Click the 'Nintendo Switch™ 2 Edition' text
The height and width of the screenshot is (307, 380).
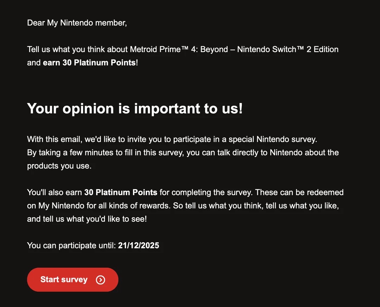point(288,50)
